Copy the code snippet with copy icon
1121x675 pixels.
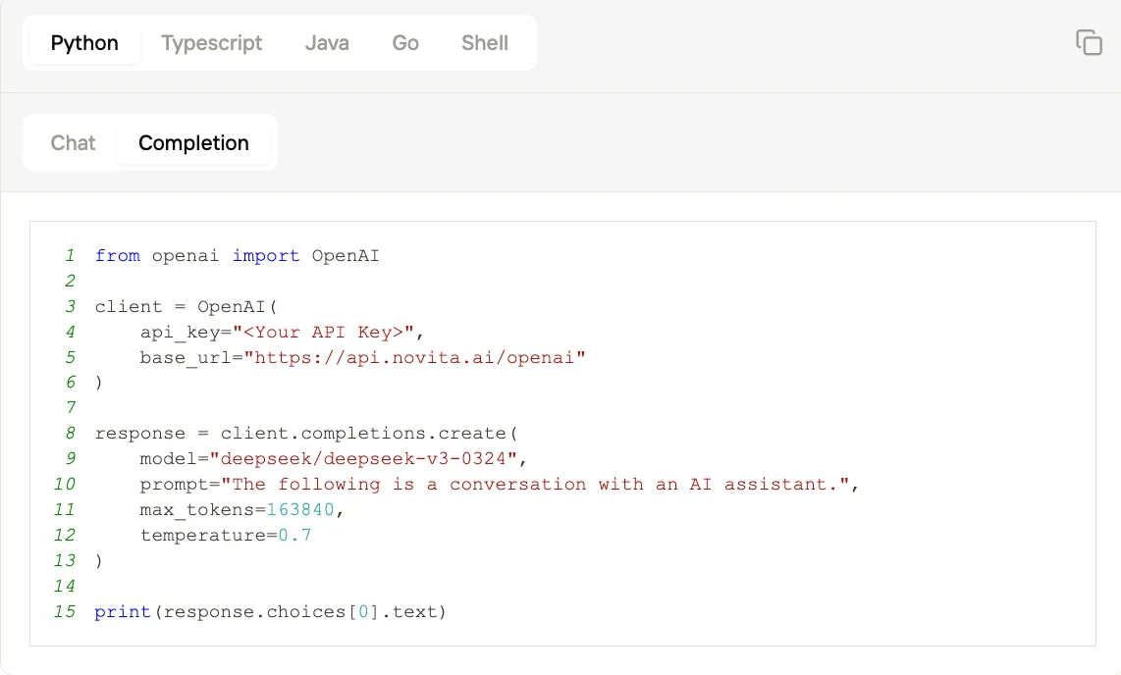coord(1089,43)
